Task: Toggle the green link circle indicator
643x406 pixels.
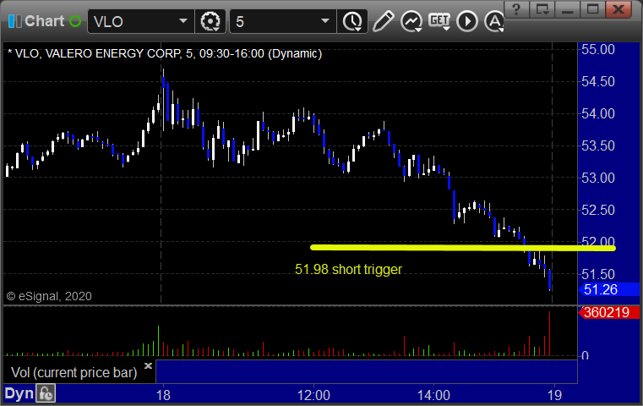Action: point(75,21)
